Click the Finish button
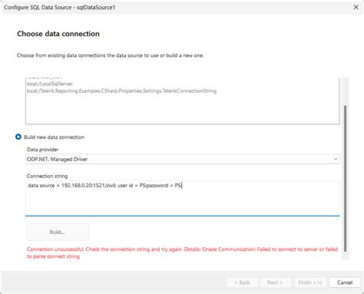 (310, 282)
